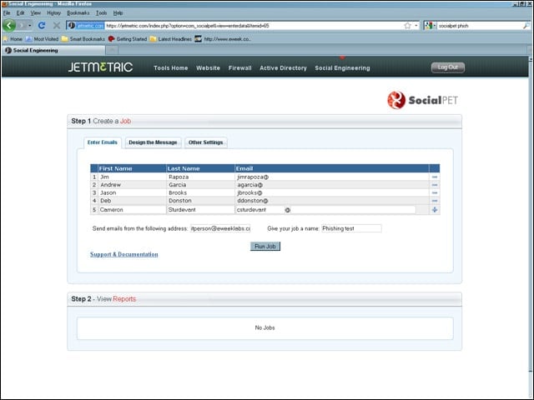The width and height of the screenshot is (534, 400).
Task: Open the Social Engineering nav item
Action: tap(342, 68)
